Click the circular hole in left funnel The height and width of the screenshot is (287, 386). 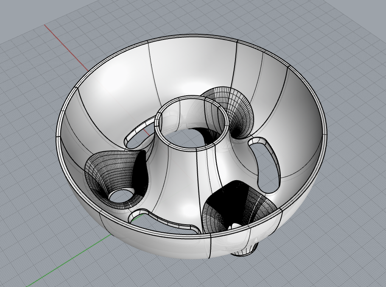click(x=120, y=196)
